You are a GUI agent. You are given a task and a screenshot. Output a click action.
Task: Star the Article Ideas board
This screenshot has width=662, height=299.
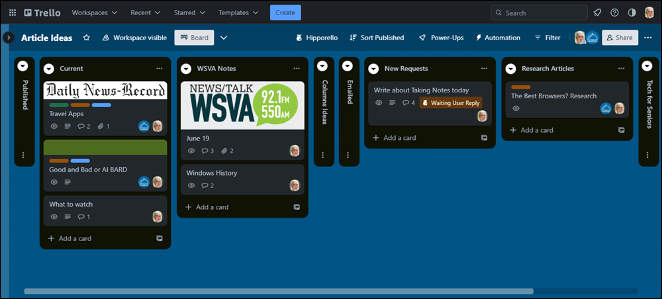[87, 38]
